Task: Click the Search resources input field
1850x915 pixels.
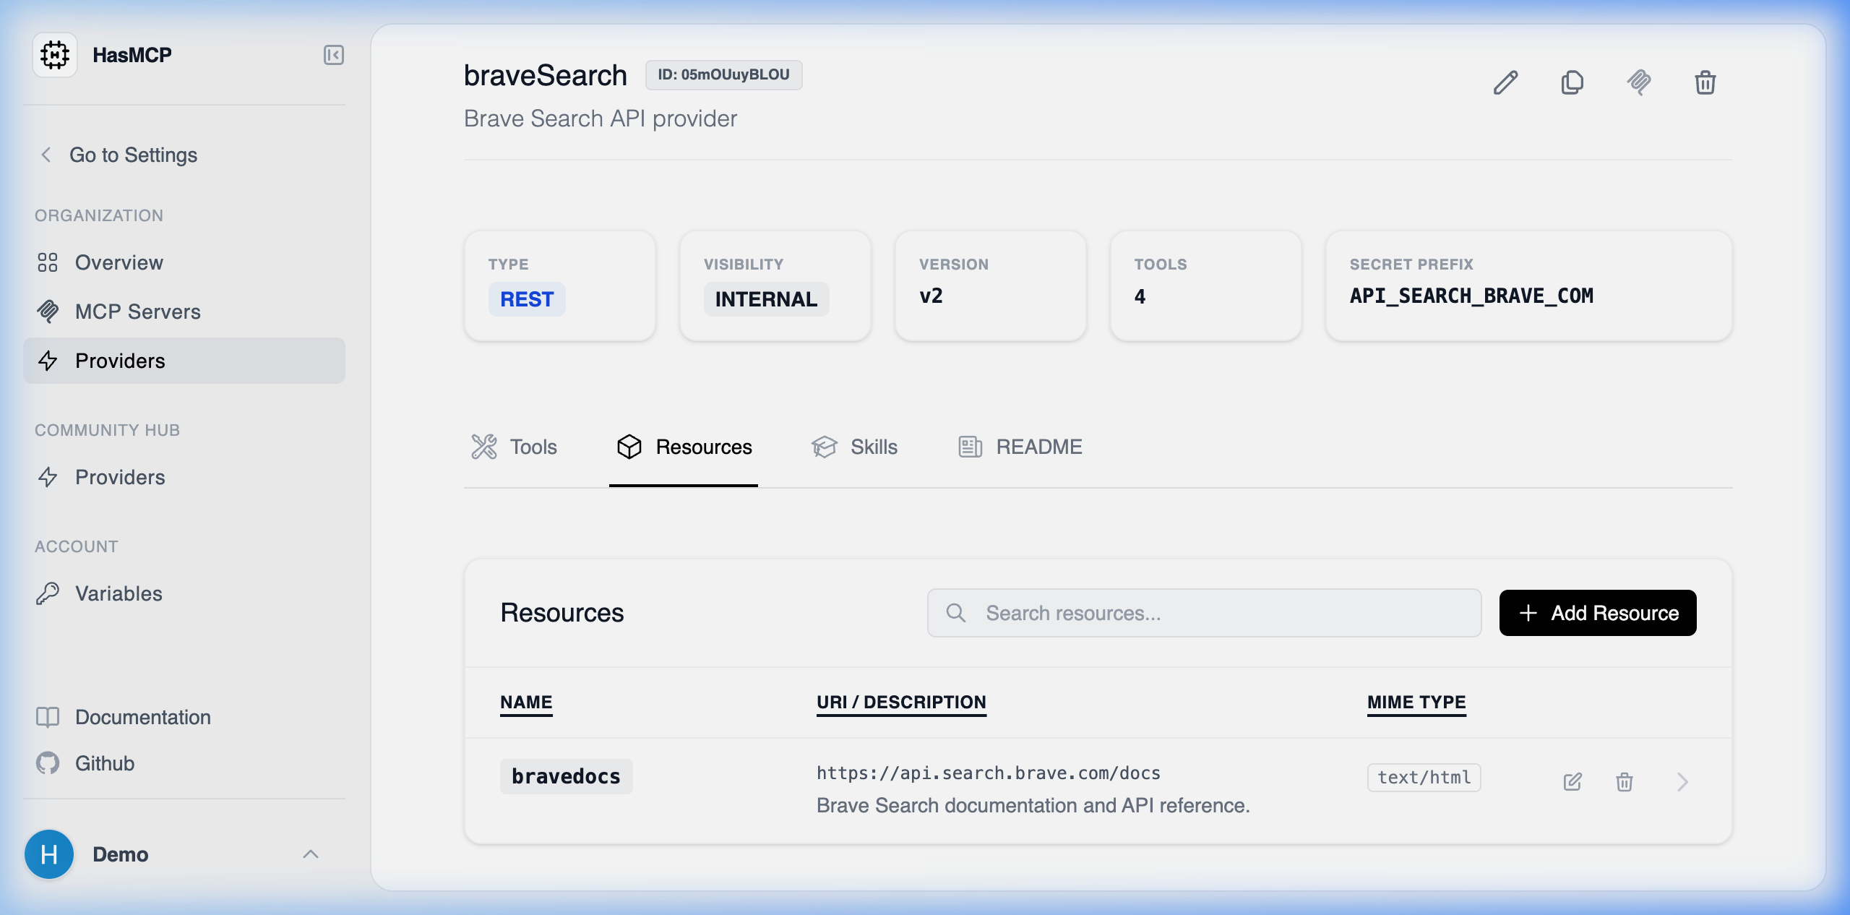Action: click(x=1202, y=613)
